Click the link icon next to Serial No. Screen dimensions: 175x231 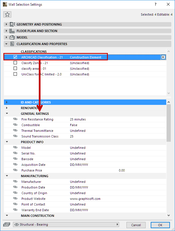point(15,153)
